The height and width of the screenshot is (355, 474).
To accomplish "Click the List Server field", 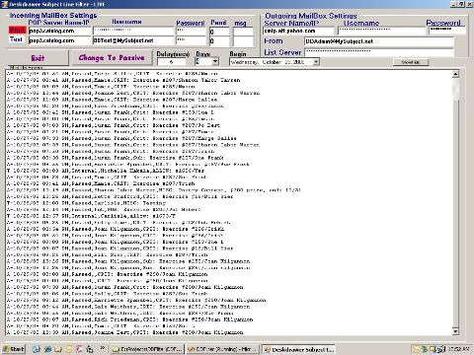I will [x=379, y=52].
